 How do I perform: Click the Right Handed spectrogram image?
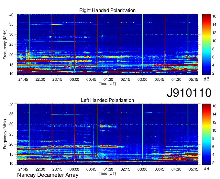(x=107, y=44)
